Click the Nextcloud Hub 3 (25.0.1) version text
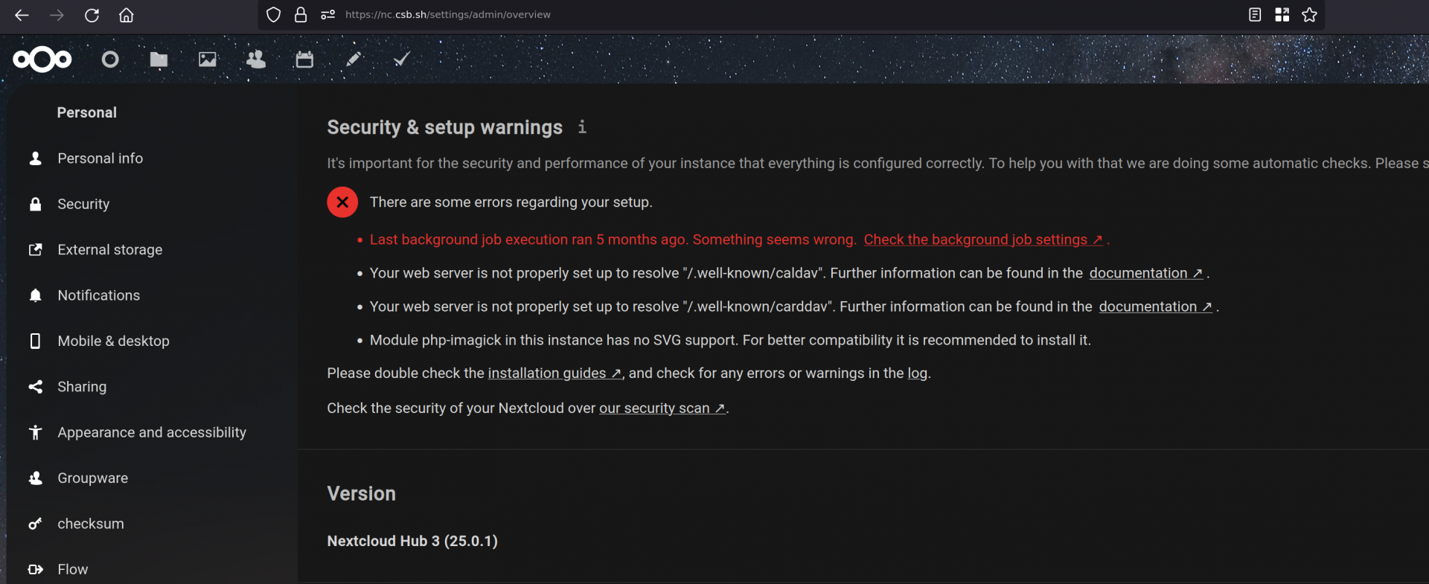 (412, 541)
